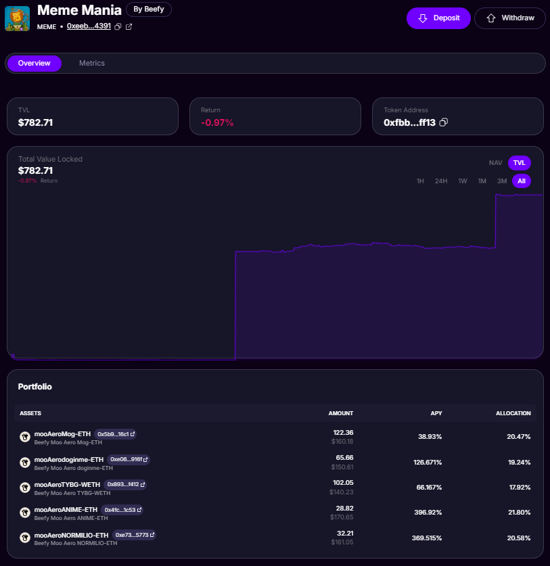
Task: Open the 0xe73...5773 address link
Action: point(134,535)
